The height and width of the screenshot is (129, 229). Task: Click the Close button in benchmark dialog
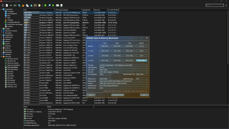pos(144,95)
